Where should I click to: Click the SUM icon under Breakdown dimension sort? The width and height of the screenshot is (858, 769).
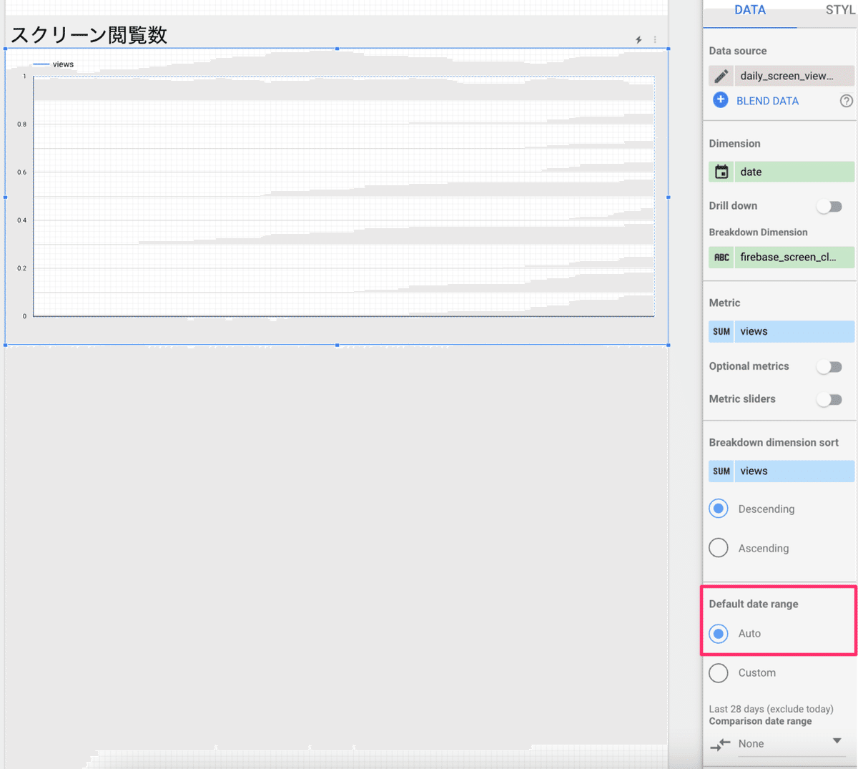point(721,471)
